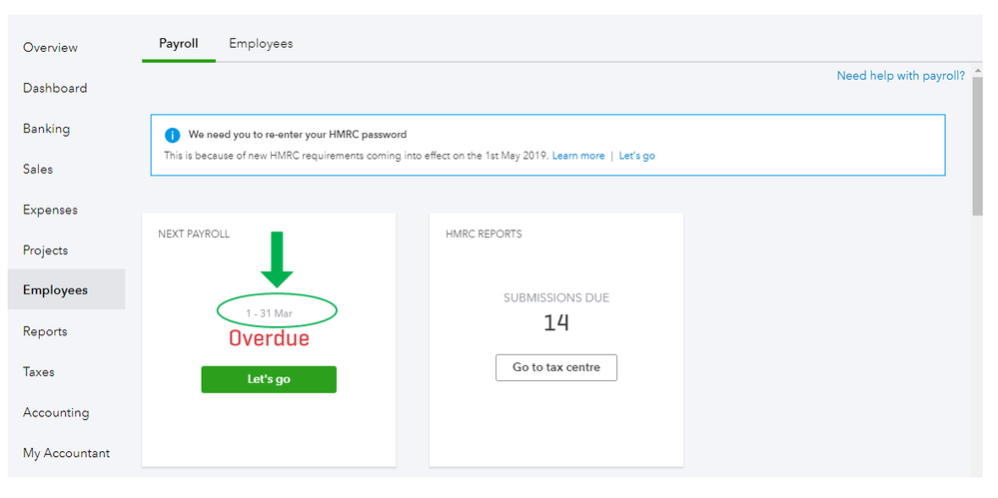Image resolution: width=998 pixels, height=498 pixels.
Task: Select Sales from the sidebar
Action: tap(38, 170)
